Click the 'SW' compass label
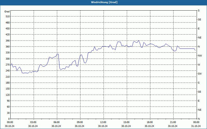The width and height of the screenshot is (207, 129). [200, 74]
